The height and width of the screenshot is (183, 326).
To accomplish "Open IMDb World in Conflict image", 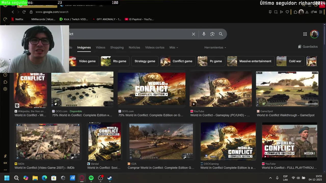I will 48,141.
